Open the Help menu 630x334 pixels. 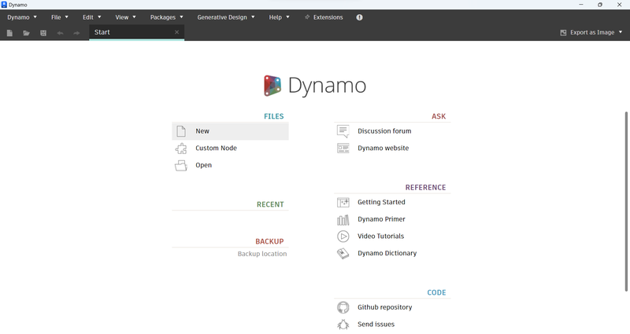280,17
